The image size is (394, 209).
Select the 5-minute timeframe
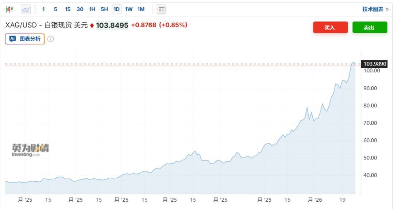tap(55, 9)
